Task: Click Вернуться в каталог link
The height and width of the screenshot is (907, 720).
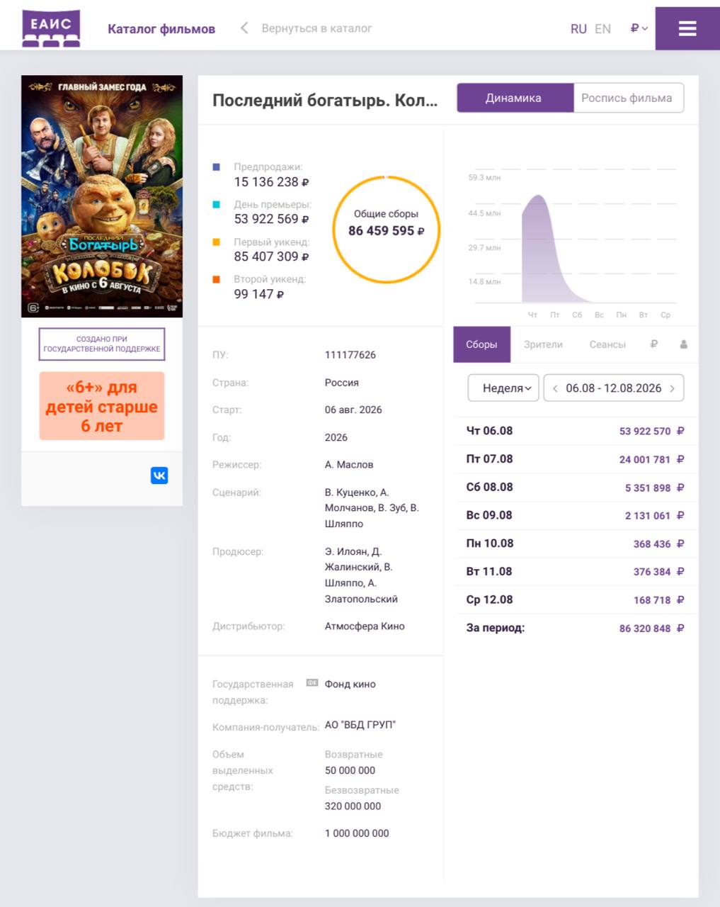Action: 316,28
